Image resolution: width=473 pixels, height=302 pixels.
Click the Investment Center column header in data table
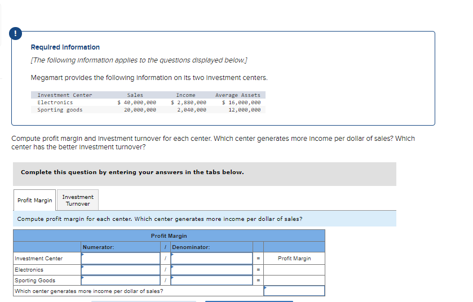65,95
